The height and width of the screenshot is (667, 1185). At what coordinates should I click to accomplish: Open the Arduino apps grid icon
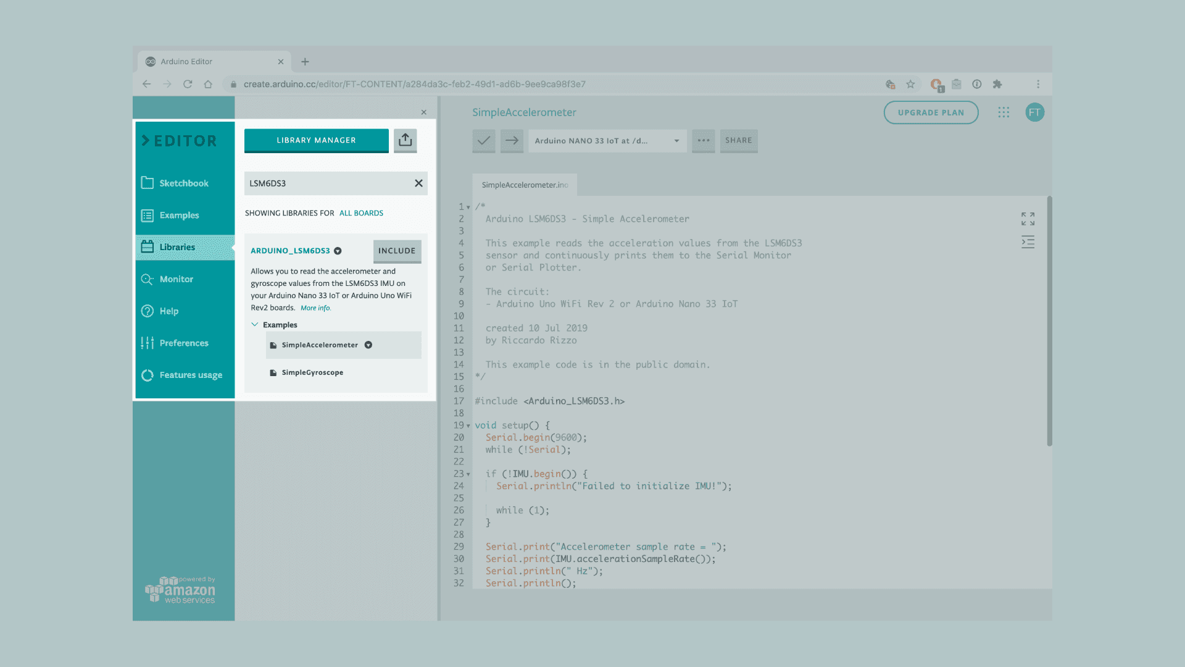(1004, 112)
